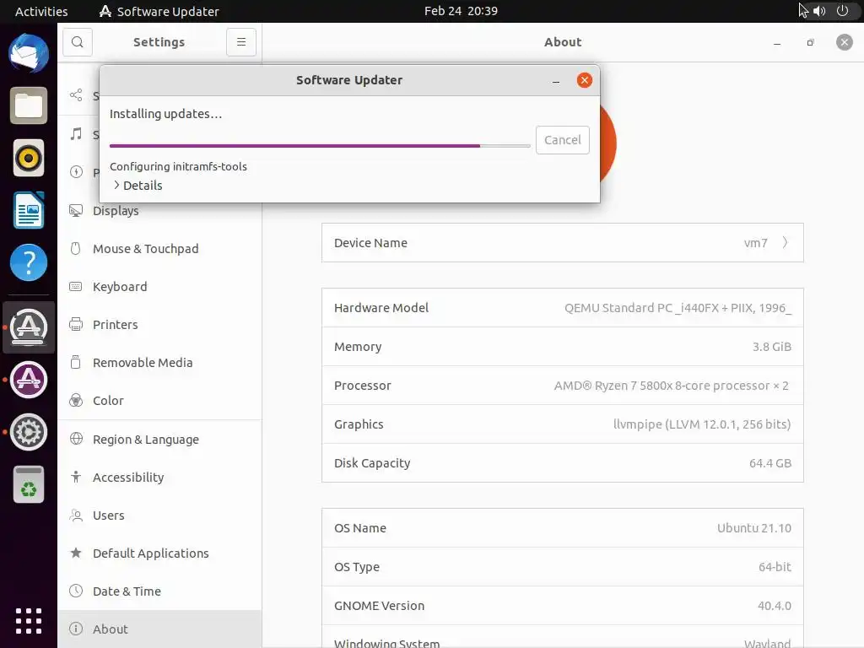Minimize the Software Updater dialog

coord(556,81)
